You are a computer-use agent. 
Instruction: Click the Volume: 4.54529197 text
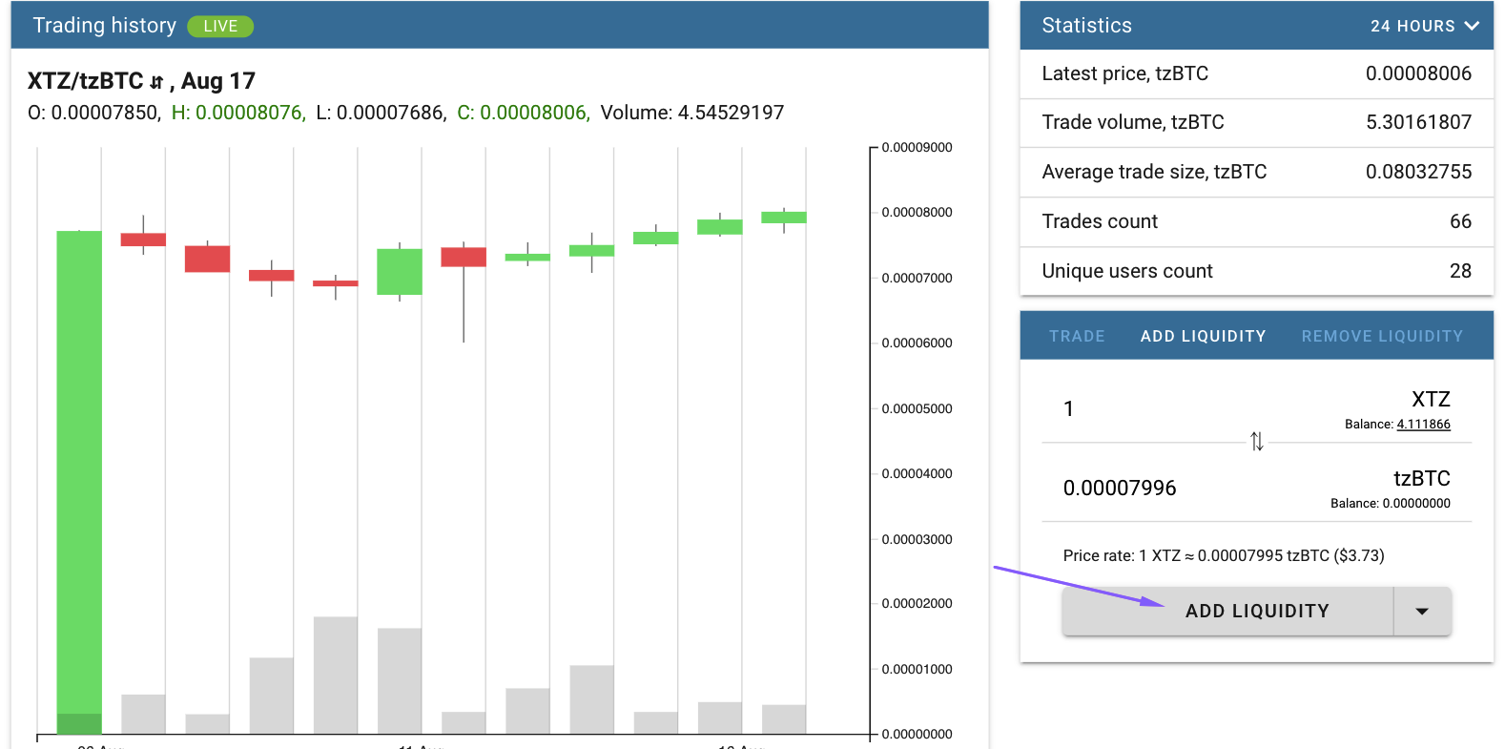692,113
